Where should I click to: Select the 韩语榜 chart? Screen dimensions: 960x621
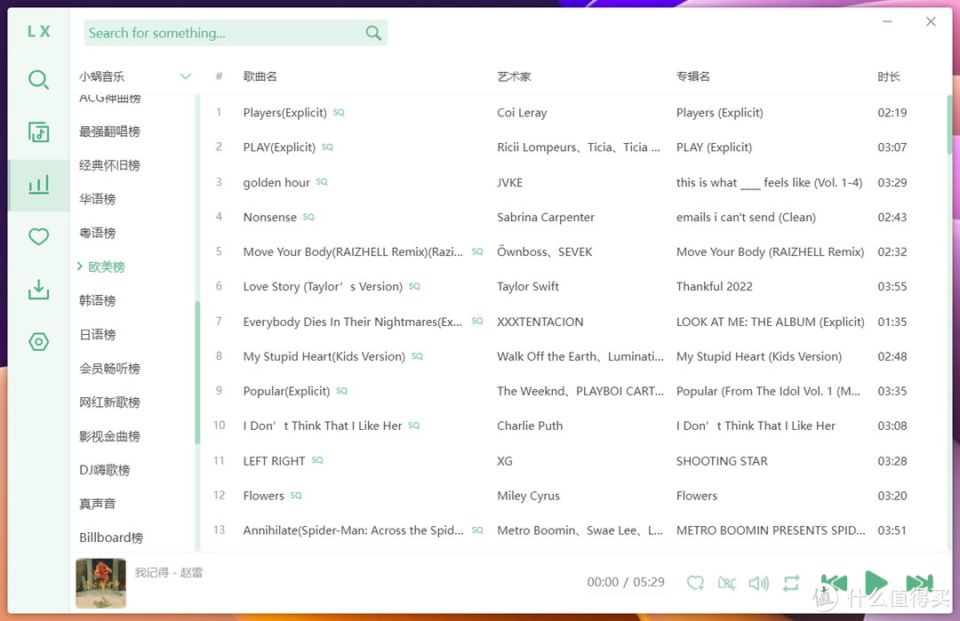coord(98,300)
